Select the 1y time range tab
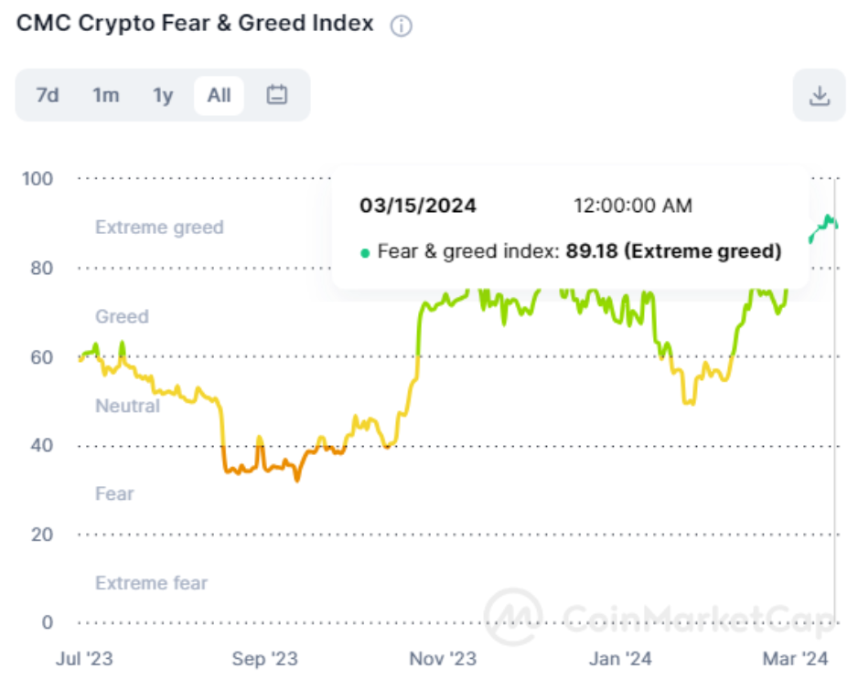This screenshot has width=858, height=700. [163, 95]
